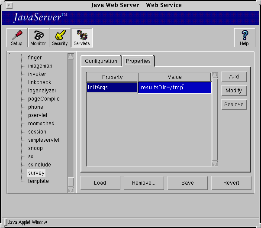Open Help question mark icon
This screenshot has width=261, height=228.
pyautogui.click(x=245, y=38)
